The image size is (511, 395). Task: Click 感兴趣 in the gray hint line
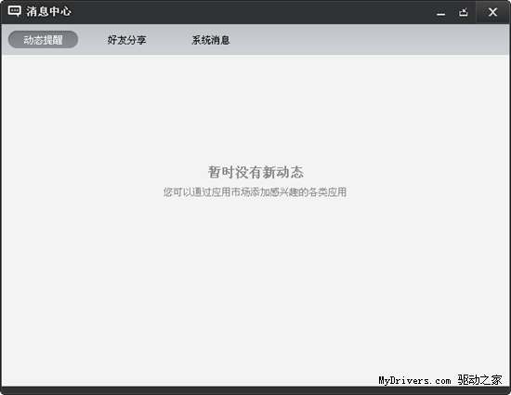pyautogui.click(x=284, y=192)
